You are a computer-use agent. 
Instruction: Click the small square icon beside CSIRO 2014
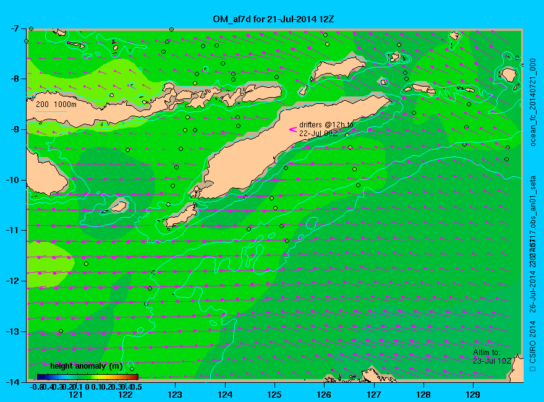[x=532, y=369]
